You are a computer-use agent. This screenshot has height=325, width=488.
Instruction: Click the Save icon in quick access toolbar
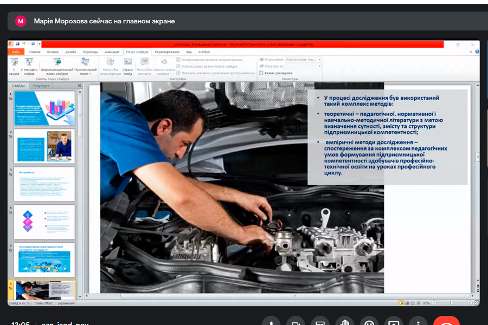click(18, 44)
